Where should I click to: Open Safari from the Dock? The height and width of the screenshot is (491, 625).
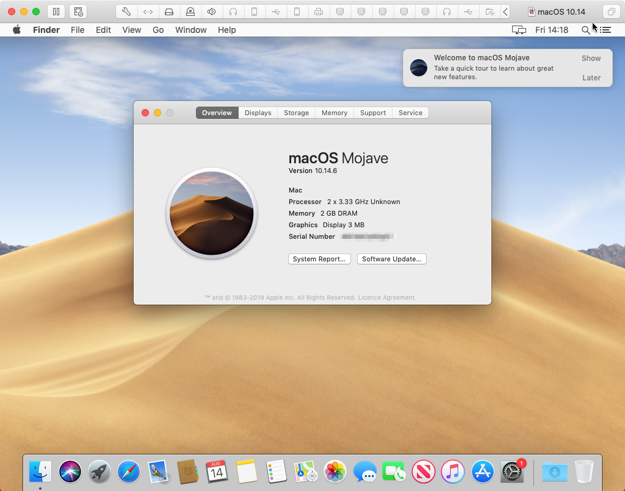[128, 471]
